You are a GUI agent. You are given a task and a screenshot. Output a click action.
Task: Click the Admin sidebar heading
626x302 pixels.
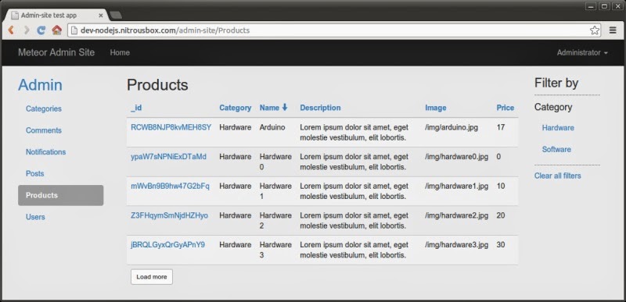point(40,85)
